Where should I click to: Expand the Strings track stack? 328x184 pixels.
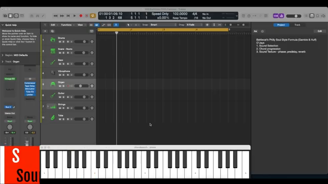click(x=48, y=106)
